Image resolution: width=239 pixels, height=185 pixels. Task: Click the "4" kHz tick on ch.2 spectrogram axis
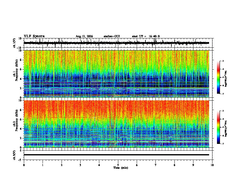pos(21,129)
